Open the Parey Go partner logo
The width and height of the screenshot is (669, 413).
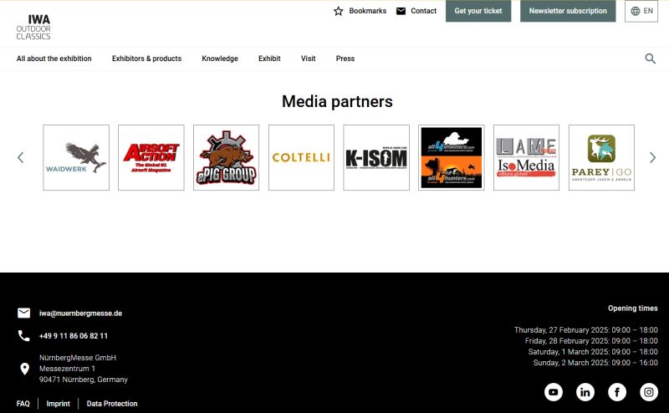click(601, 157)
